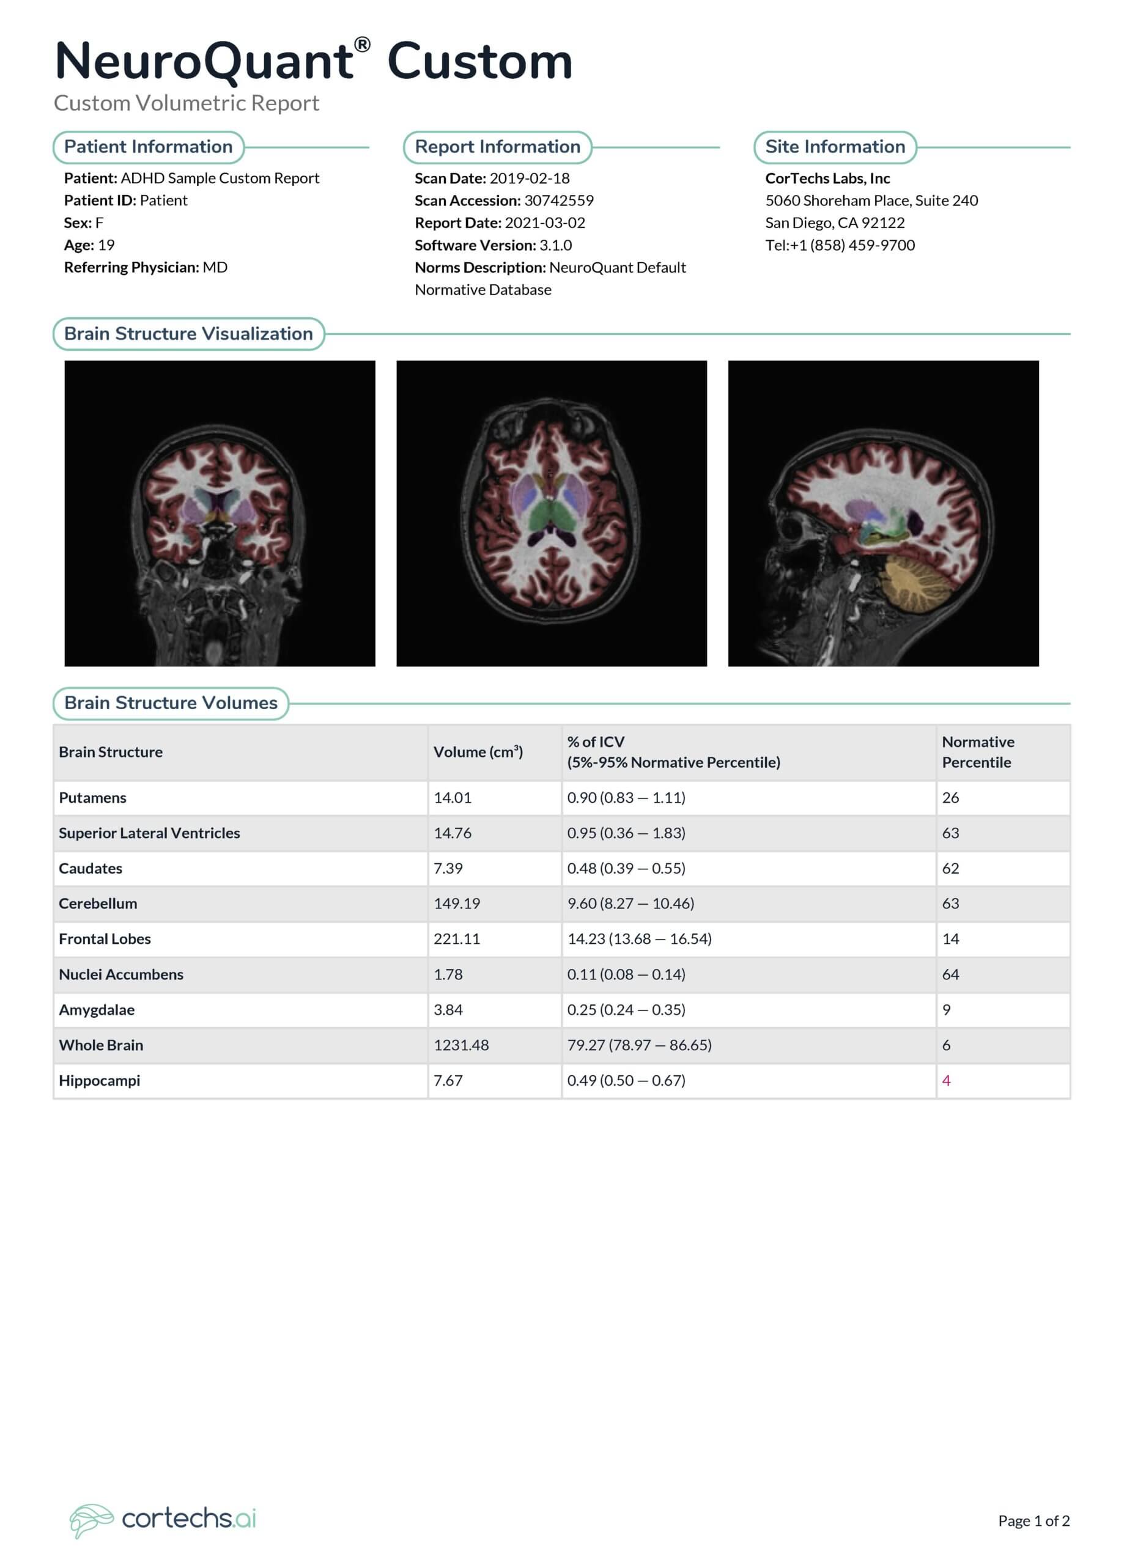Select the Report Information section header
The width and height of the screenshot is (1124, 1565).
[497, 147]
